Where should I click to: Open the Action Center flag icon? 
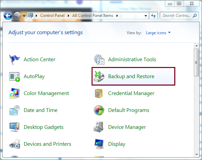pos(14,60)
